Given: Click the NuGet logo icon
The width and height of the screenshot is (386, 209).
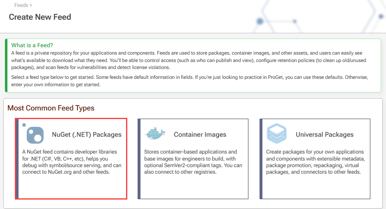Looking at the screenshot, I should pyautogui.click(x=33, y=133).
